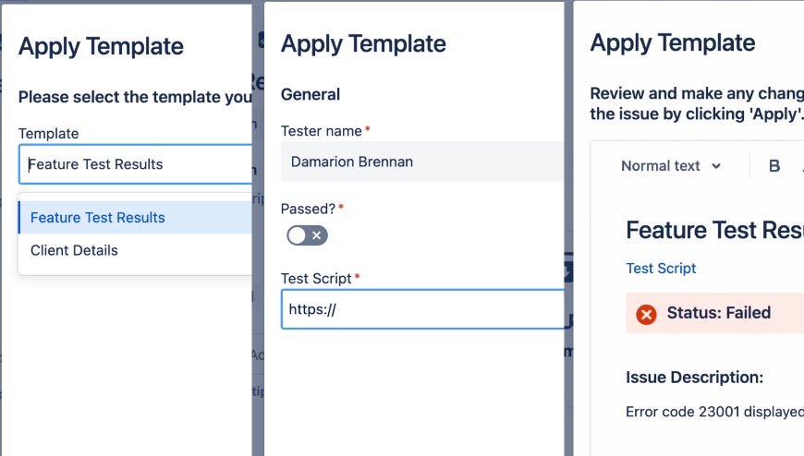
Task: Place cursor in the Error code 23001 line
Action: (712, 412)
